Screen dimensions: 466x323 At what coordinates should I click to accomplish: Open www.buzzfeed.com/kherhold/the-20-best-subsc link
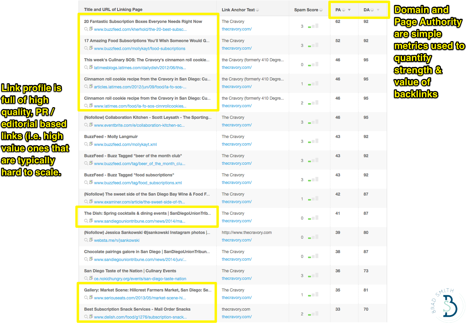click(x=140, y=29)
